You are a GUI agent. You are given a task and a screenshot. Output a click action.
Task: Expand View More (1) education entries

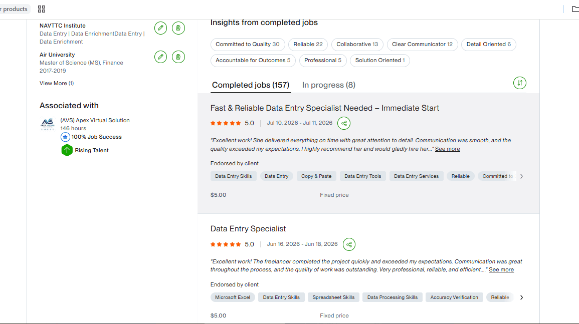57,84
